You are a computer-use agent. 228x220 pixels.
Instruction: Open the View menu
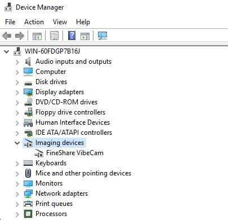click(x=60, y=22)
